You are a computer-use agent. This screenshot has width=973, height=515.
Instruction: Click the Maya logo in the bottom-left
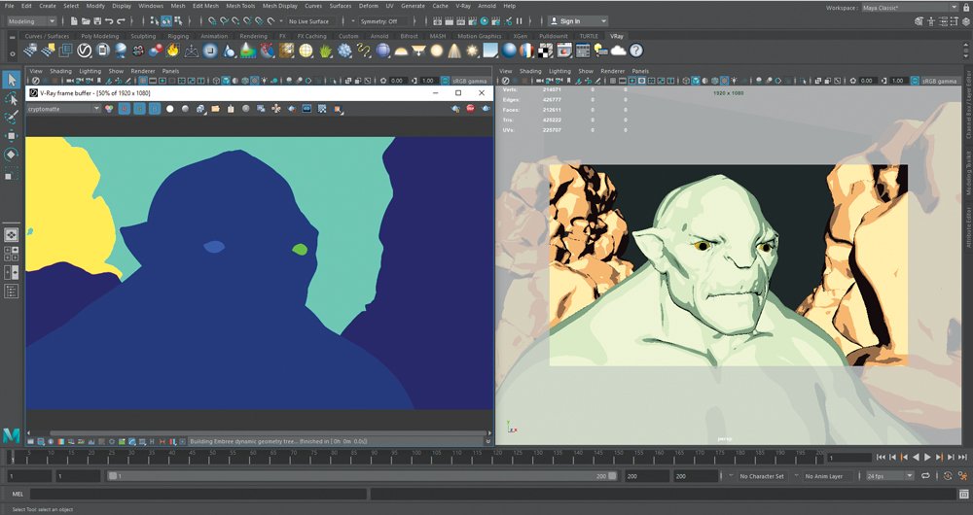pyautogui.click(x=11, y=435)
